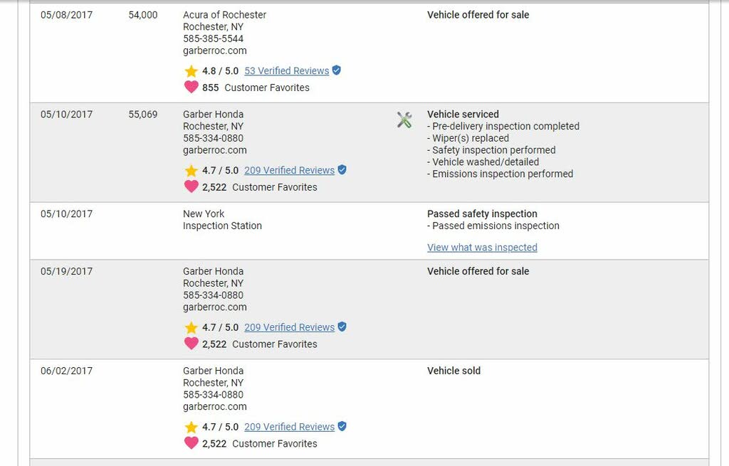Viewport: 729px width, 466px height.
Task: Open 209 Verified Reviews in the Vehicle sold row
Action: click(289, 426)
